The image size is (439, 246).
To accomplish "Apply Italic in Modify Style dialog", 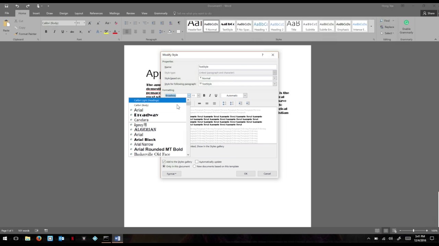I will [x=210, y=96].
